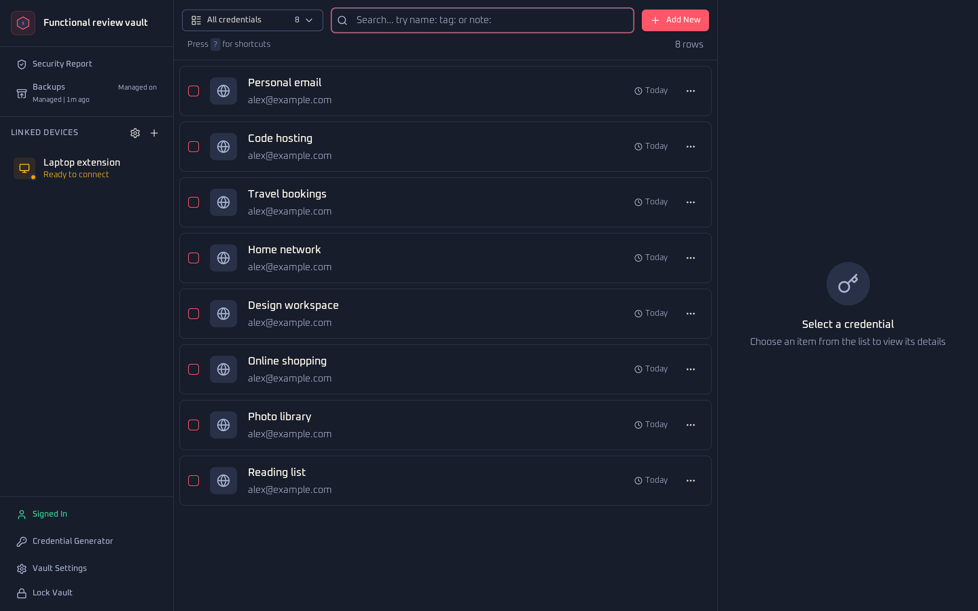Viewport: 978px width, 611px height.
Task: Open the Credential Generator
Action: pos(87,541)
